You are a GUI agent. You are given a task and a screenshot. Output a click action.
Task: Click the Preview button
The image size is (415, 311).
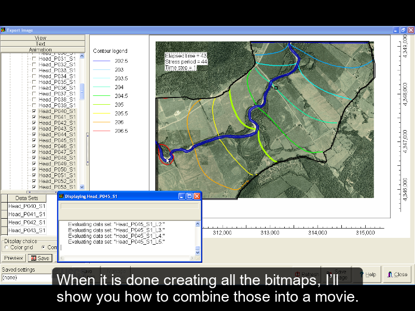coord(12,258)
